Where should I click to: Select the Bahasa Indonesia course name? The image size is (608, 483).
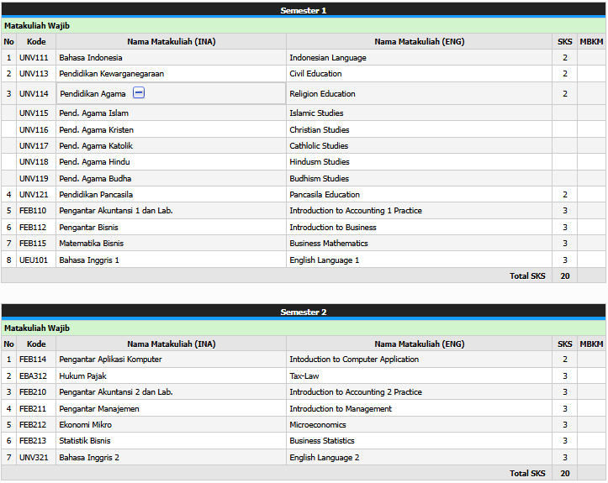pos(90,58)
